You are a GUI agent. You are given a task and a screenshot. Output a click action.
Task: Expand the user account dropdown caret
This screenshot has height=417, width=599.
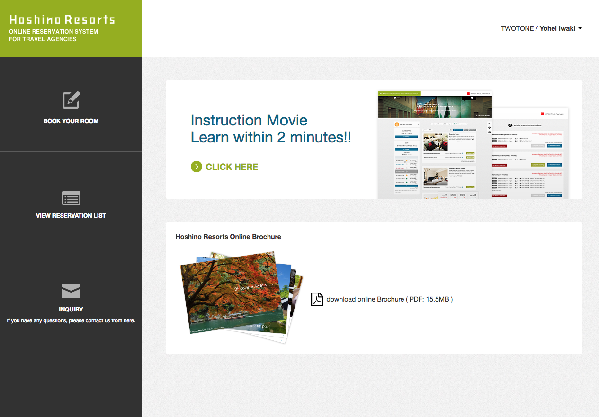pyautogui.click(x=580, y=29)
